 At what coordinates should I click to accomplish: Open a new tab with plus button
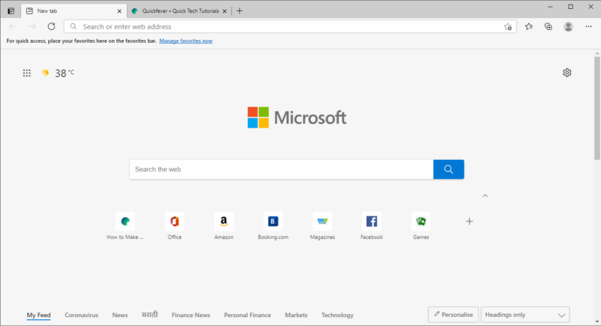click(x=240, y=11)
